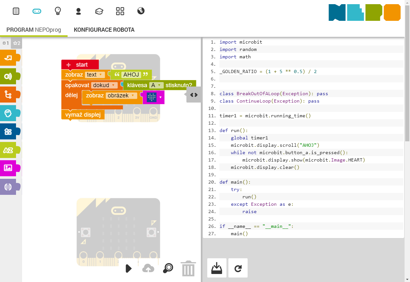This screenshot has height=282, width=410.
Task: Run the program with the play button
Action: point(128,269)
